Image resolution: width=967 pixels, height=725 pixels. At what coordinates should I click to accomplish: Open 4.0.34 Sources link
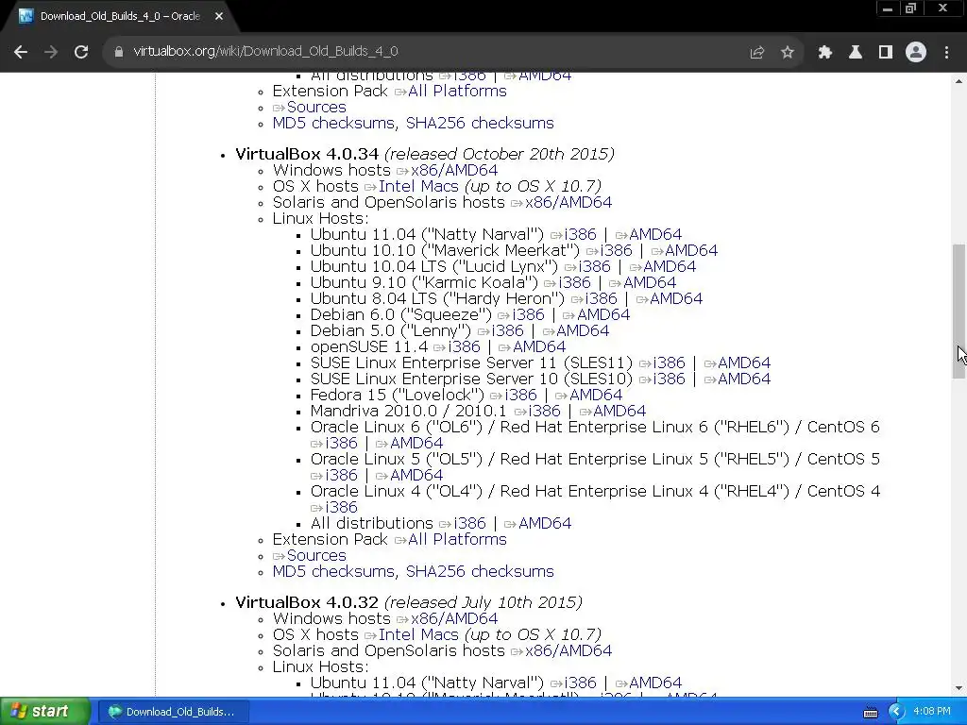pyautogui.click(x=316, y=555)
